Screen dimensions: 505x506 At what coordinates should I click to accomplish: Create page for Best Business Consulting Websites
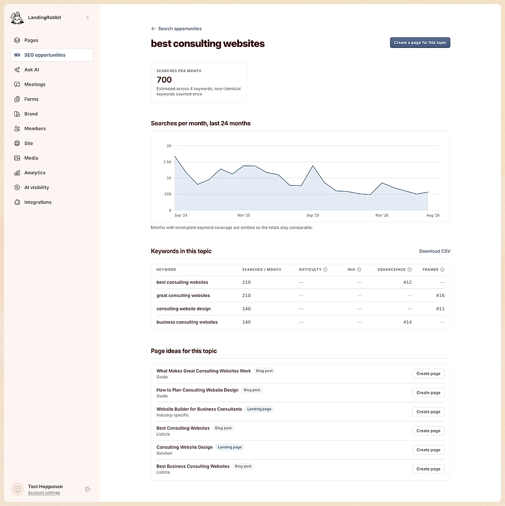428,469
